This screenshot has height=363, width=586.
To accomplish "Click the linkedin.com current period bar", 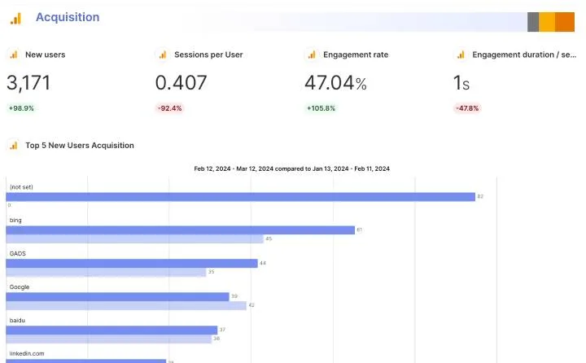I will (86, 361).
